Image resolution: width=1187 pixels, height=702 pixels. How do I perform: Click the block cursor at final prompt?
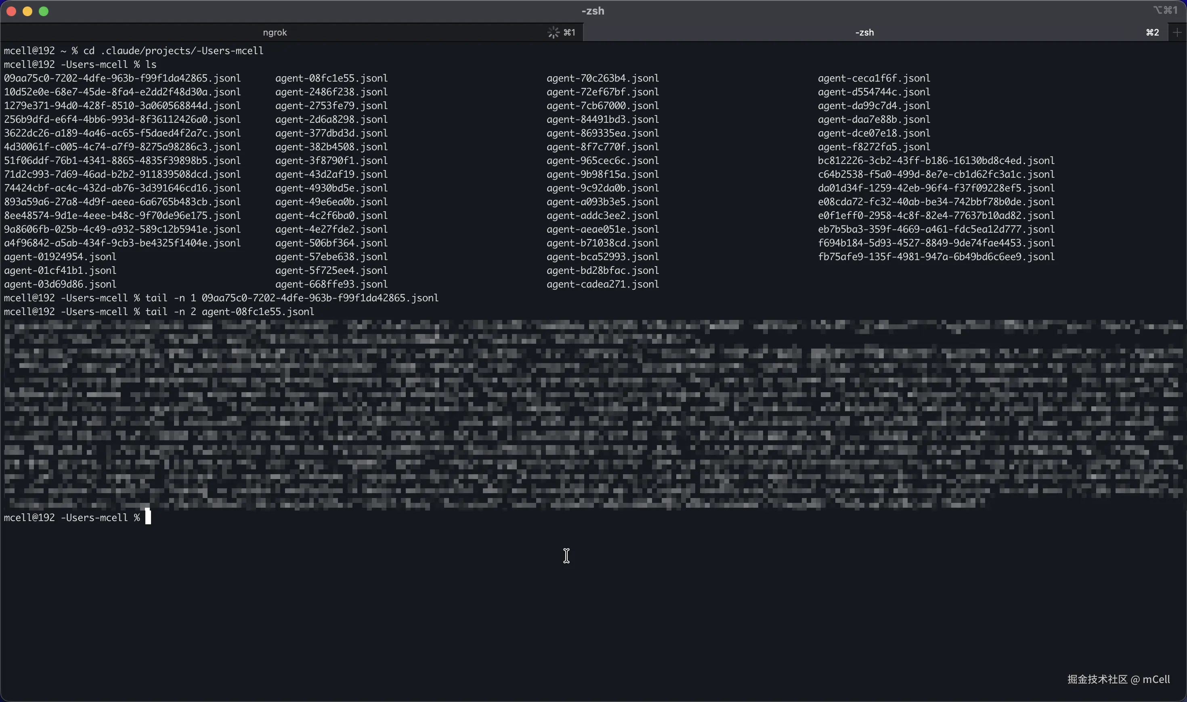click(148, 517)
